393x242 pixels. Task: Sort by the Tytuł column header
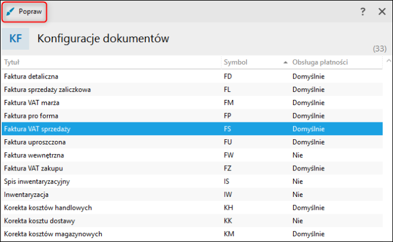click(13, 62)
